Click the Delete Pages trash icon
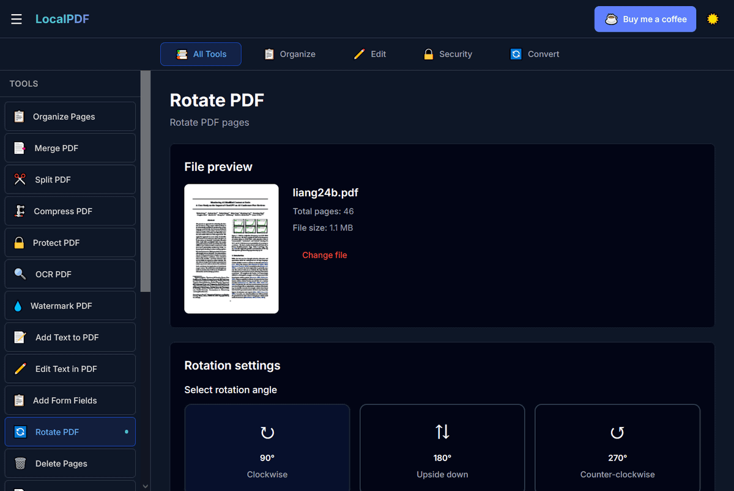The width and height of the screenshot is (734, 491). click(x=20, y=464)
